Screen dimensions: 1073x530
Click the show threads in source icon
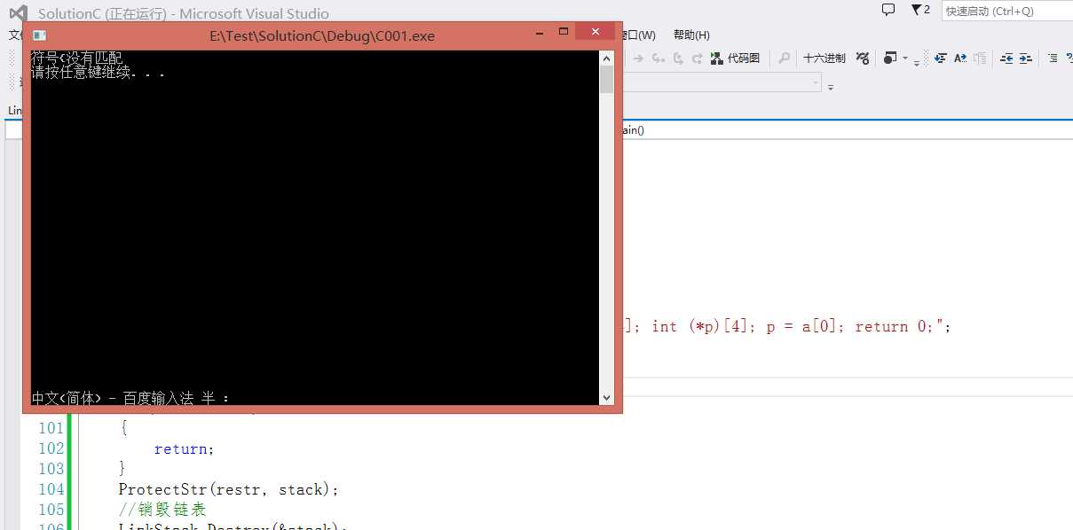tap(863, 58)
